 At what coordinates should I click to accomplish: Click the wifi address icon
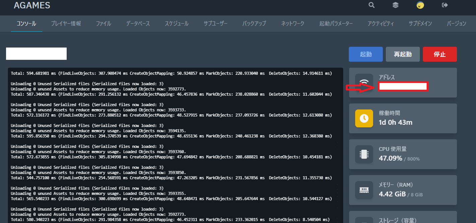364,82
